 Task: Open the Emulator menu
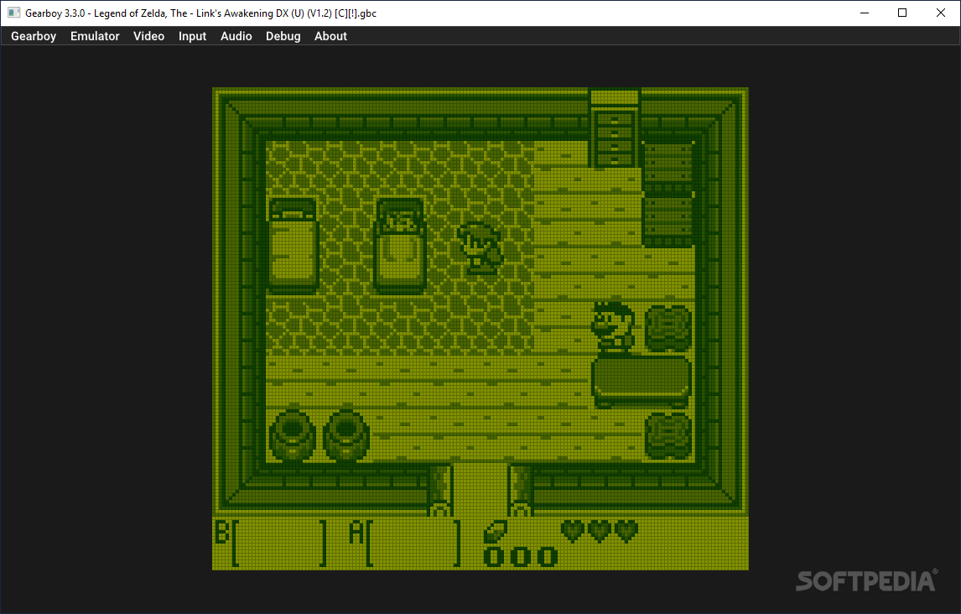(95, 36)
